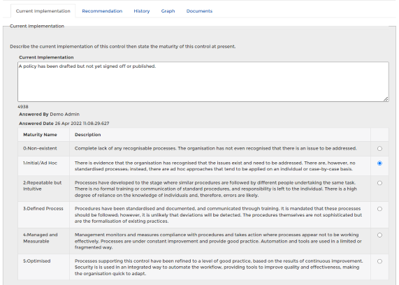Click the 5:Optimised row label

pyautogui.click(x=37, y=261)
